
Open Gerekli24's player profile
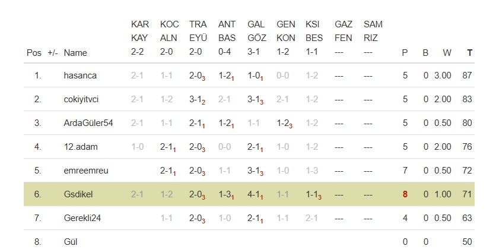[x=82, y=218]
